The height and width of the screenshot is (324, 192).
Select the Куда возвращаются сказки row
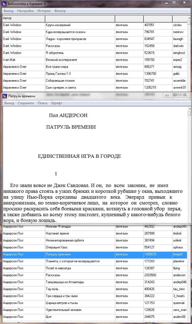(x=95, y=32)
